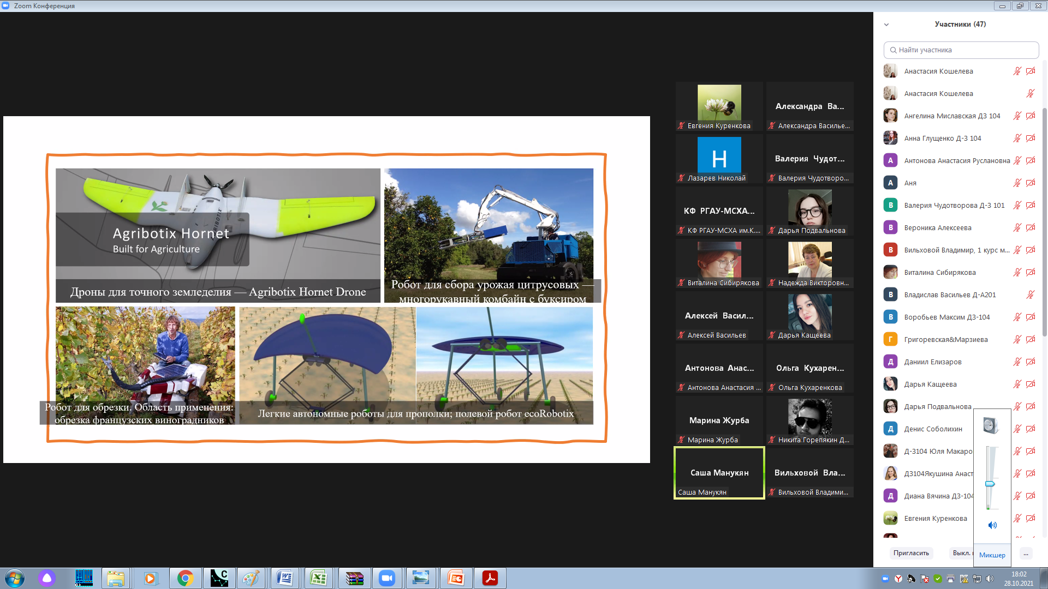Open the Микшер volume mixer link
The width and height of the screenshot is (1048, 589).
(x=992, y=555)
